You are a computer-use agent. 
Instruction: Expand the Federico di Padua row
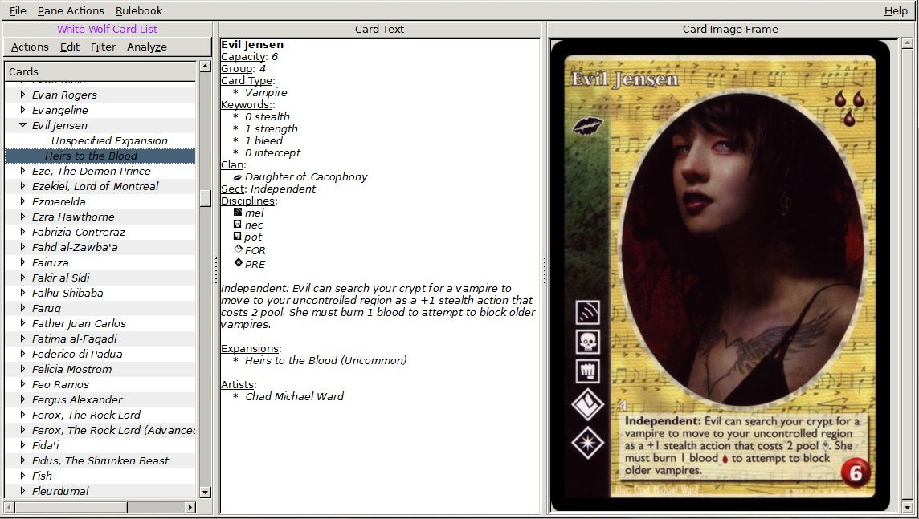[x=22, y=354]
